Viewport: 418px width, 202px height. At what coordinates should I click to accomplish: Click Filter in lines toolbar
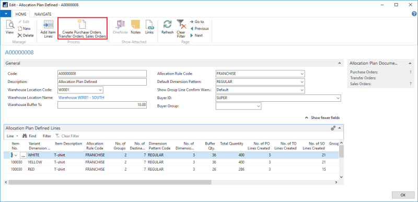point(47,136)
